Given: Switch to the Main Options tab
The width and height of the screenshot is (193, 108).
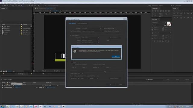Looking at the screenshot, I should (72, 23).
